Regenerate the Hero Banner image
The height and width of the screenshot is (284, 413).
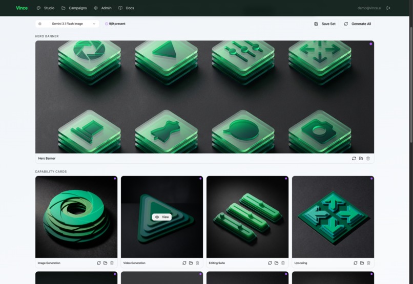point(354,158)
